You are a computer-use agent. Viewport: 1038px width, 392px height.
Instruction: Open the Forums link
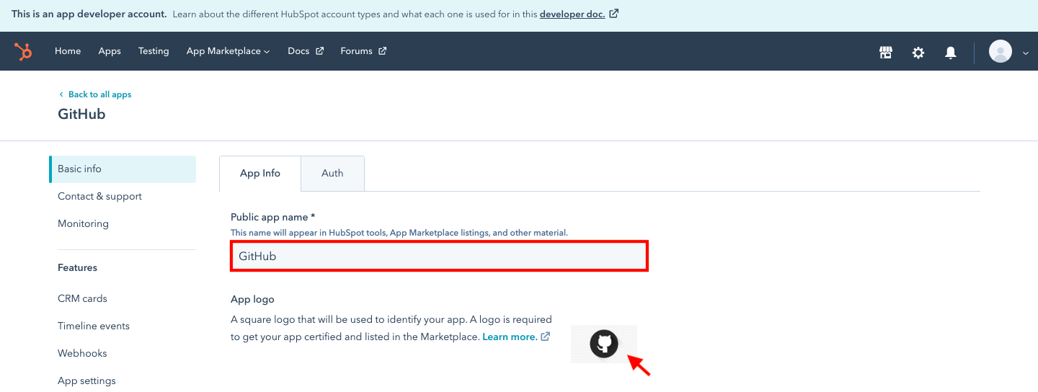[x=356, y=51]
